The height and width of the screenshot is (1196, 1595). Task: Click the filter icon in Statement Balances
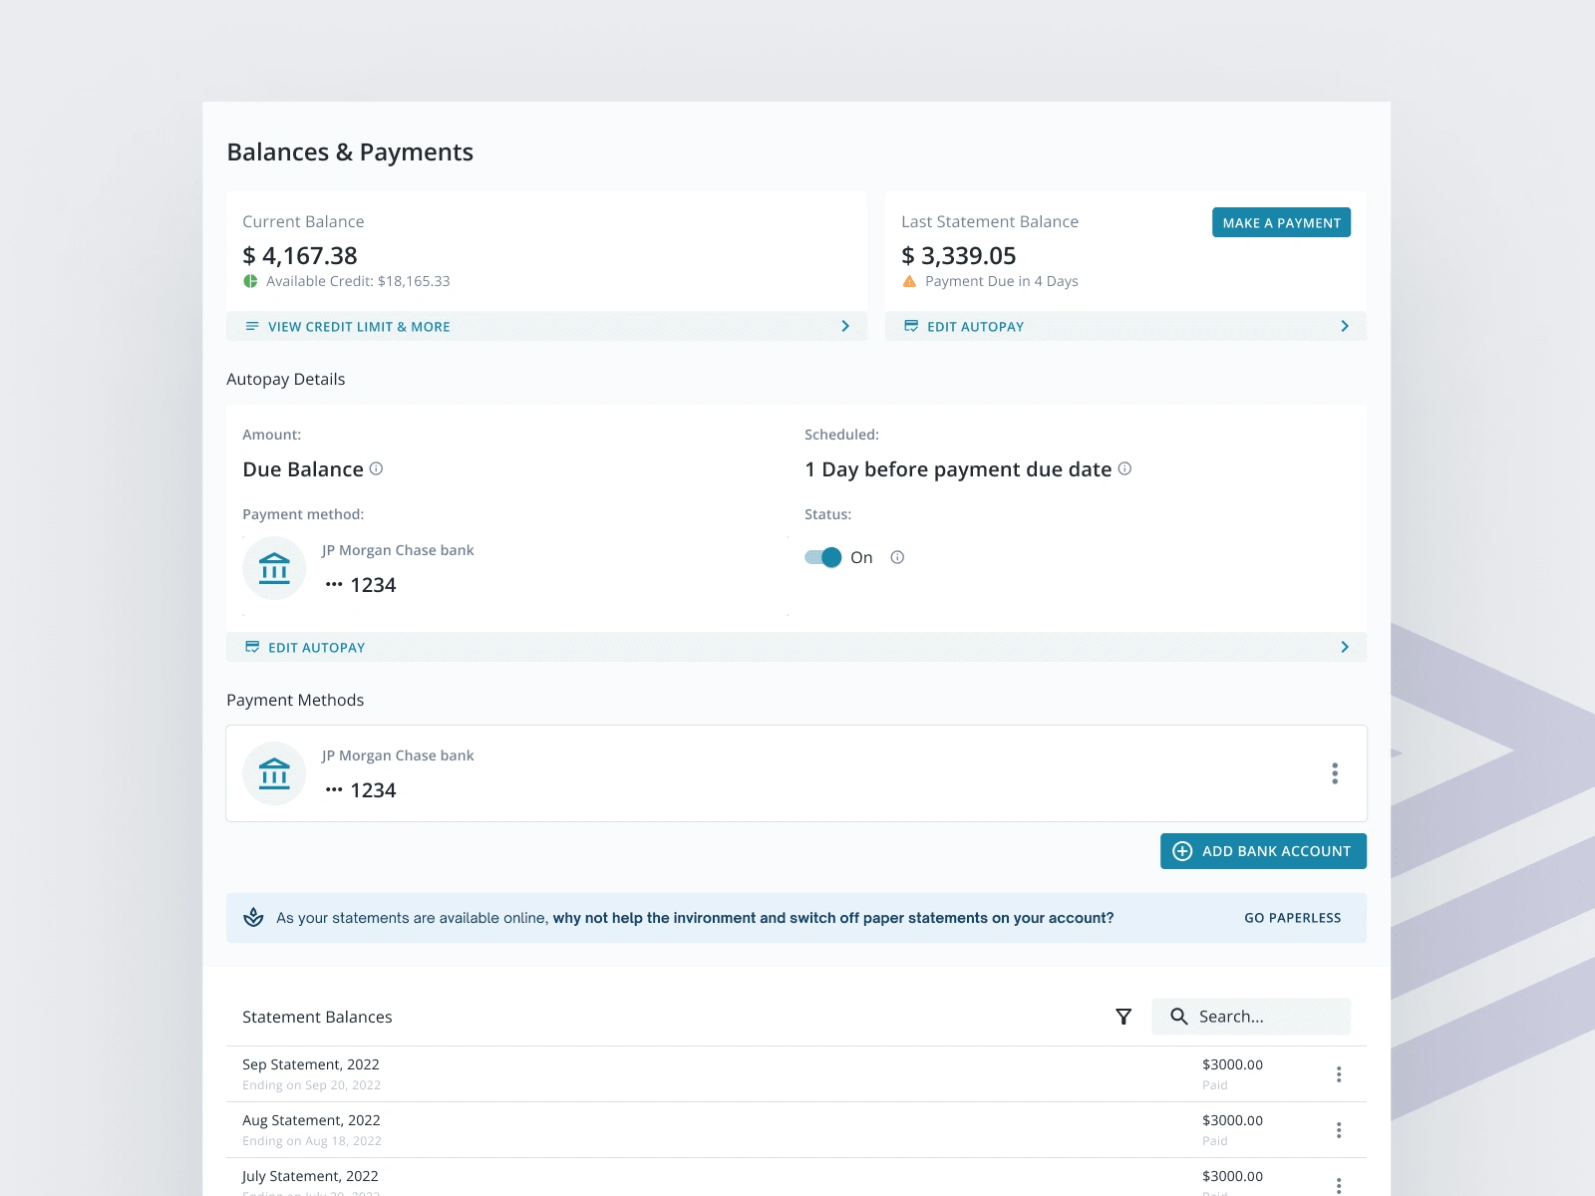1123,1017
